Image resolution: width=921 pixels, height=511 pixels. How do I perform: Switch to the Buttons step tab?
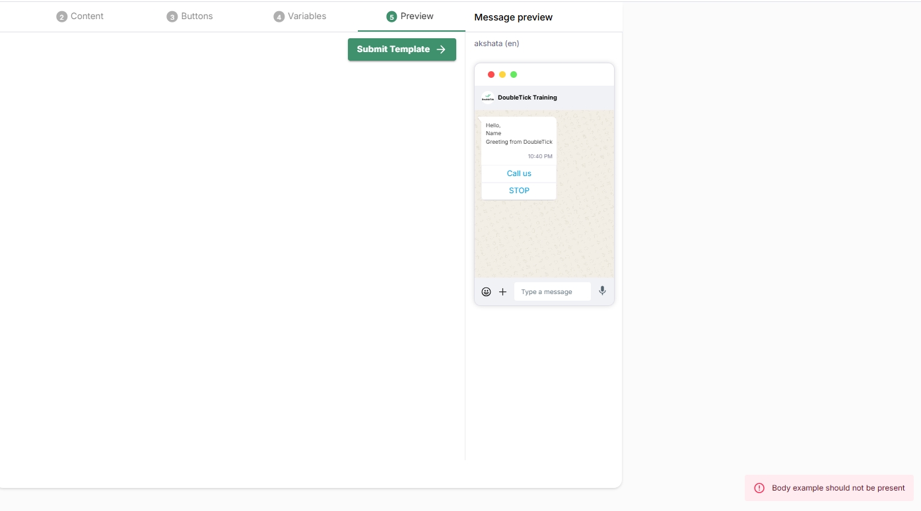click(190, 16)
